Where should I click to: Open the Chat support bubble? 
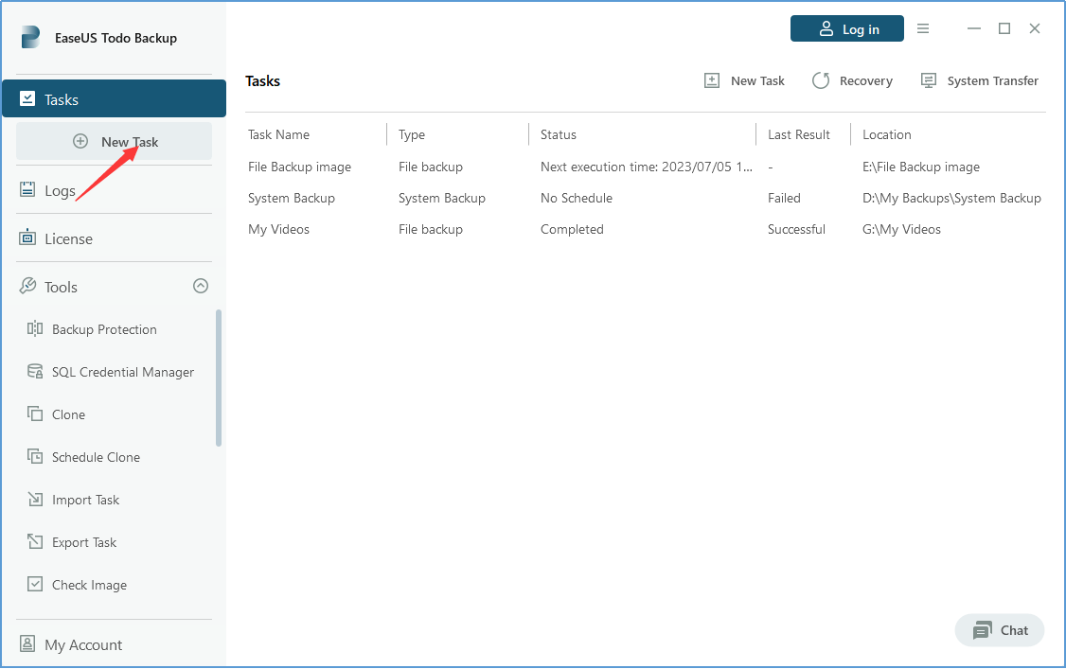point(1000,630)
